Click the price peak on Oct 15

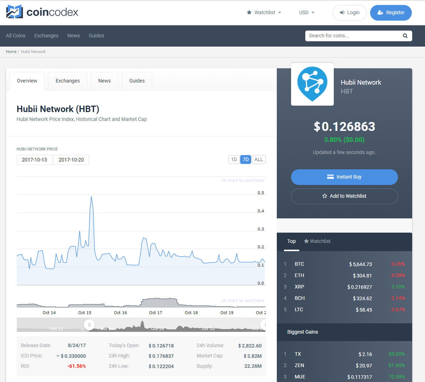[x=91, y=196]
